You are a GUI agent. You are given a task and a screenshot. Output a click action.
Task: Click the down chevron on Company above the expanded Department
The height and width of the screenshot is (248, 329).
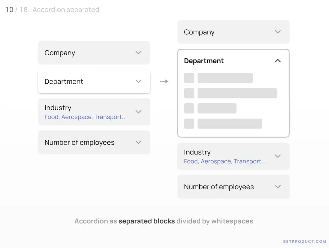point(278,32)
